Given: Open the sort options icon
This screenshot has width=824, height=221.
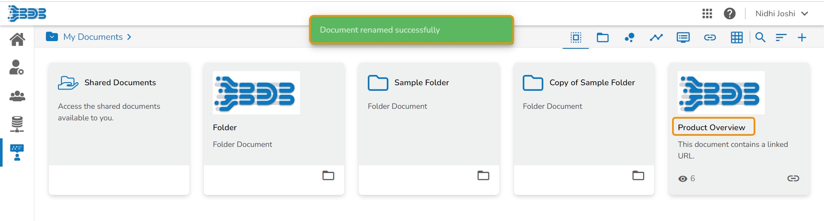Looking at the screenshot, I should coord(781,37).
